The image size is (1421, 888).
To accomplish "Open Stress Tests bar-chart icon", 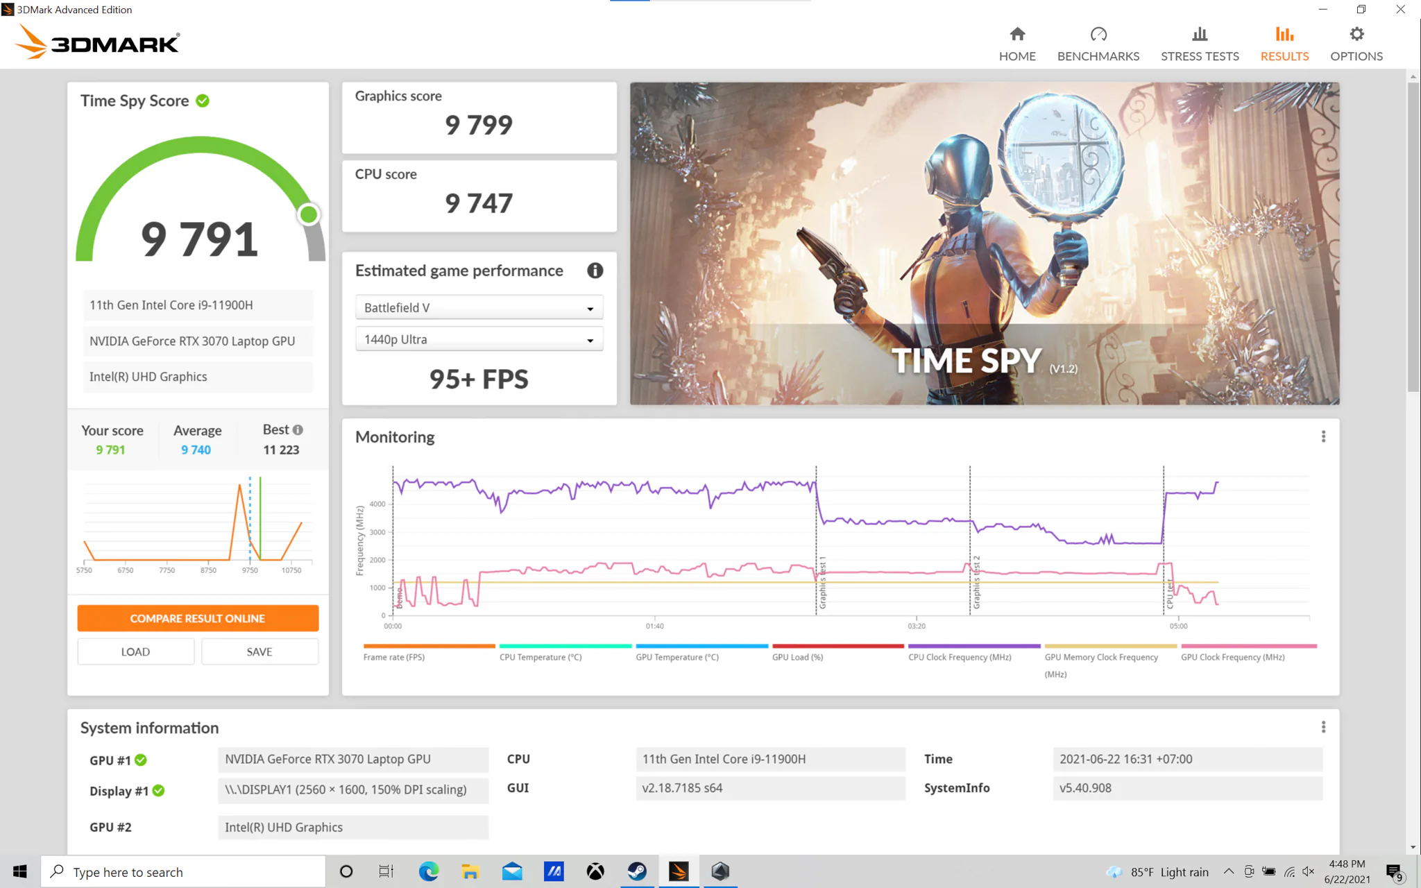I will coord(1200,35).
